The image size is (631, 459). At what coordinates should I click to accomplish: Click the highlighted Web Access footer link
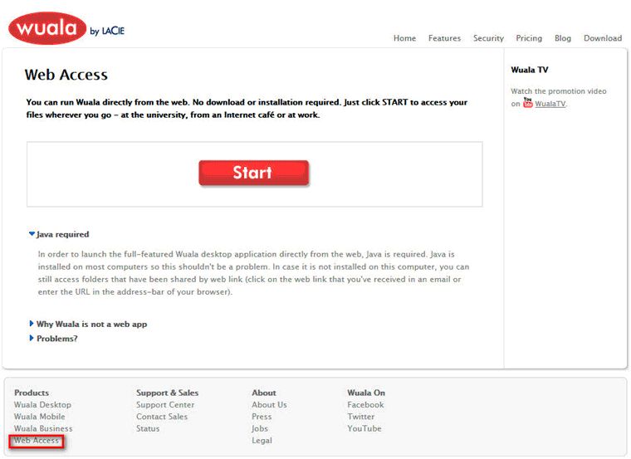pos(37,441)
